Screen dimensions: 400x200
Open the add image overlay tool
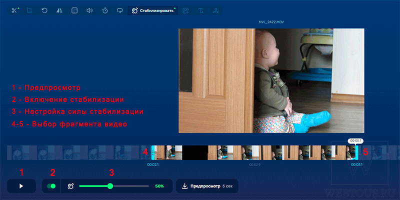pos(185,10)
